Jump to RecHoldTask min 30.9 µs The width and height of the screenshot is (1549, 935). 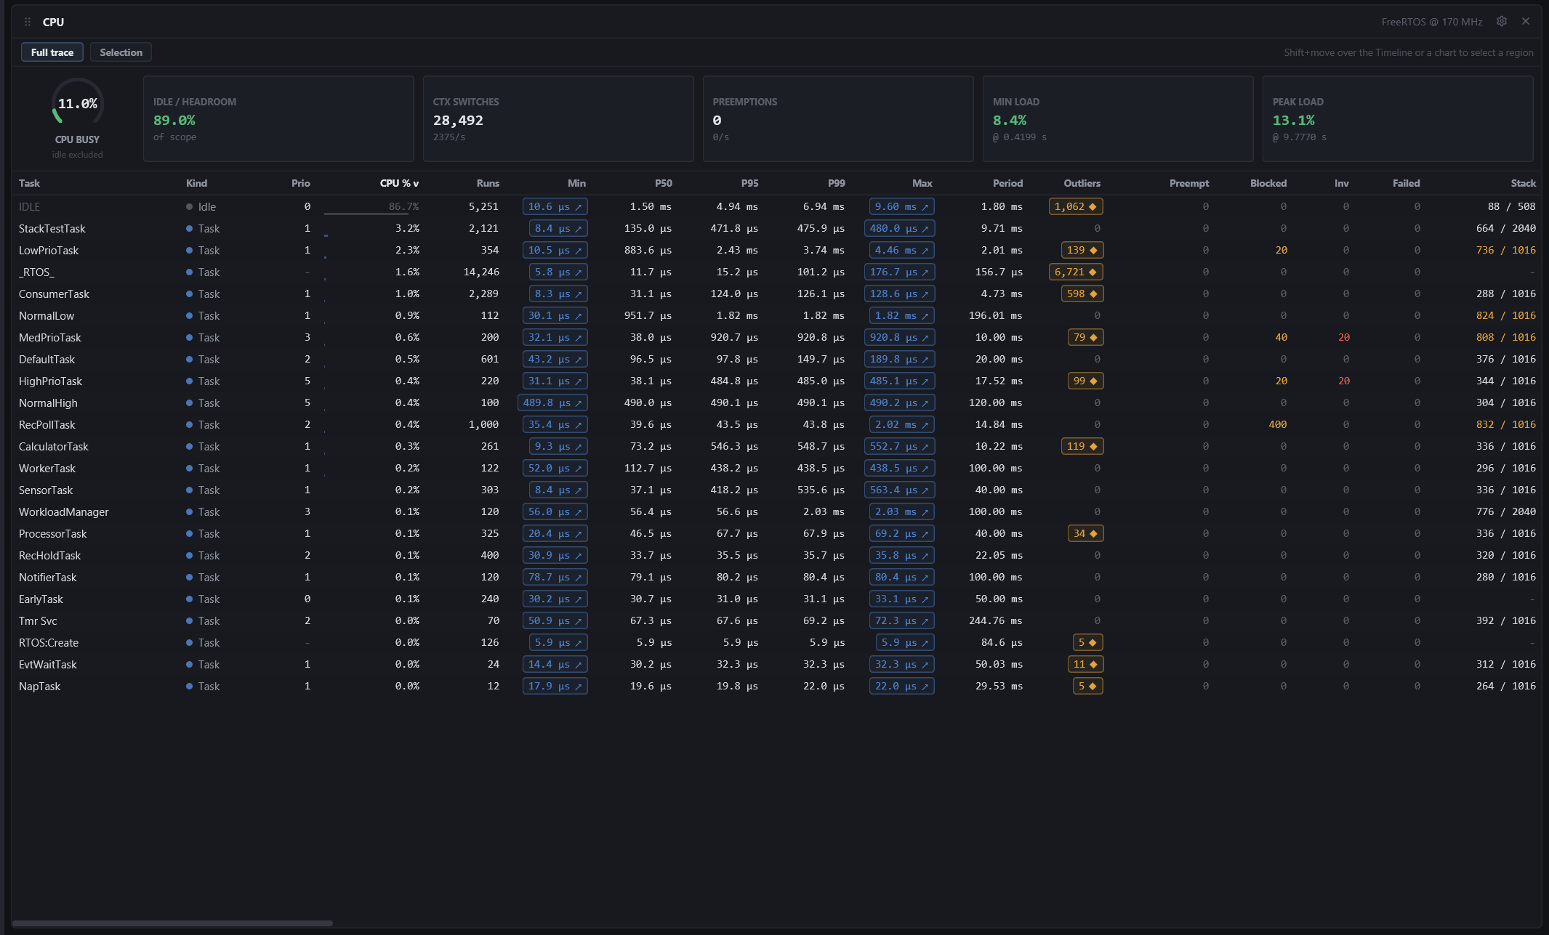coord(555,555)
